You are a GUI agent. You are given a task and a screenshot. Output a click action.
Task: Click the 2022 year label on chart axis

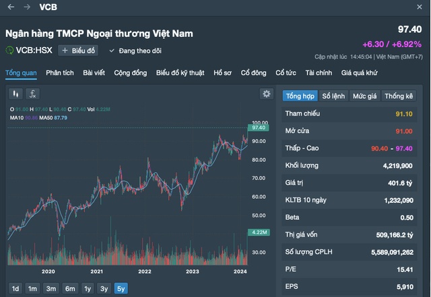click(x=145, y=271)
